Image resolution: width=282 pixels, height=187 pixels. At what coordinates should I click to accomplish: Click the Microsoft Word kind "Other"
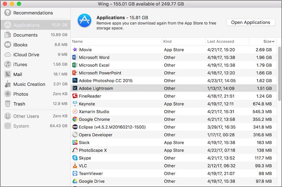169,58
